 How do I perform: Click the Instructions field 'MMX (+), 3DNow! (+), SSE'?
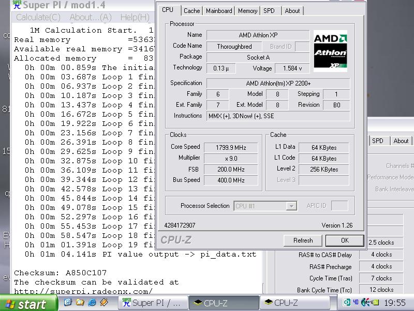pos(278,116)
